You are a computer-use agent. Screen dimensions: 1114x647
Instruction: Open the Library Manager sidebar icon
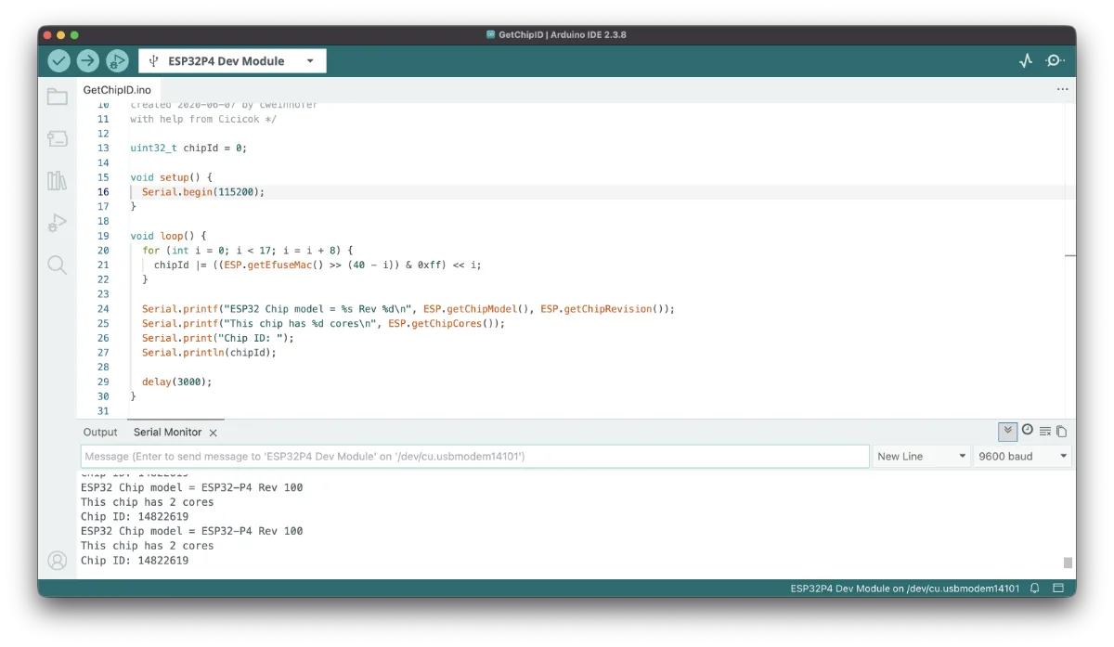(58, 180)
